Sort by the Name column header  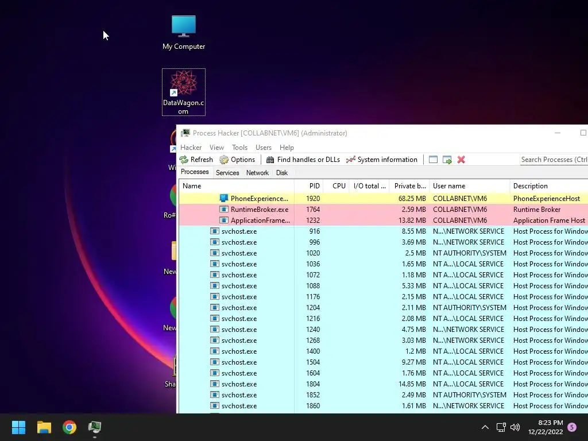pyautogui.click(x=237, y=186)
